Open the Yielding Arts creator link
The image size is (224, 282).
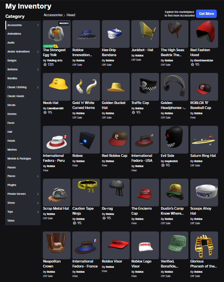tap(54, 60)
